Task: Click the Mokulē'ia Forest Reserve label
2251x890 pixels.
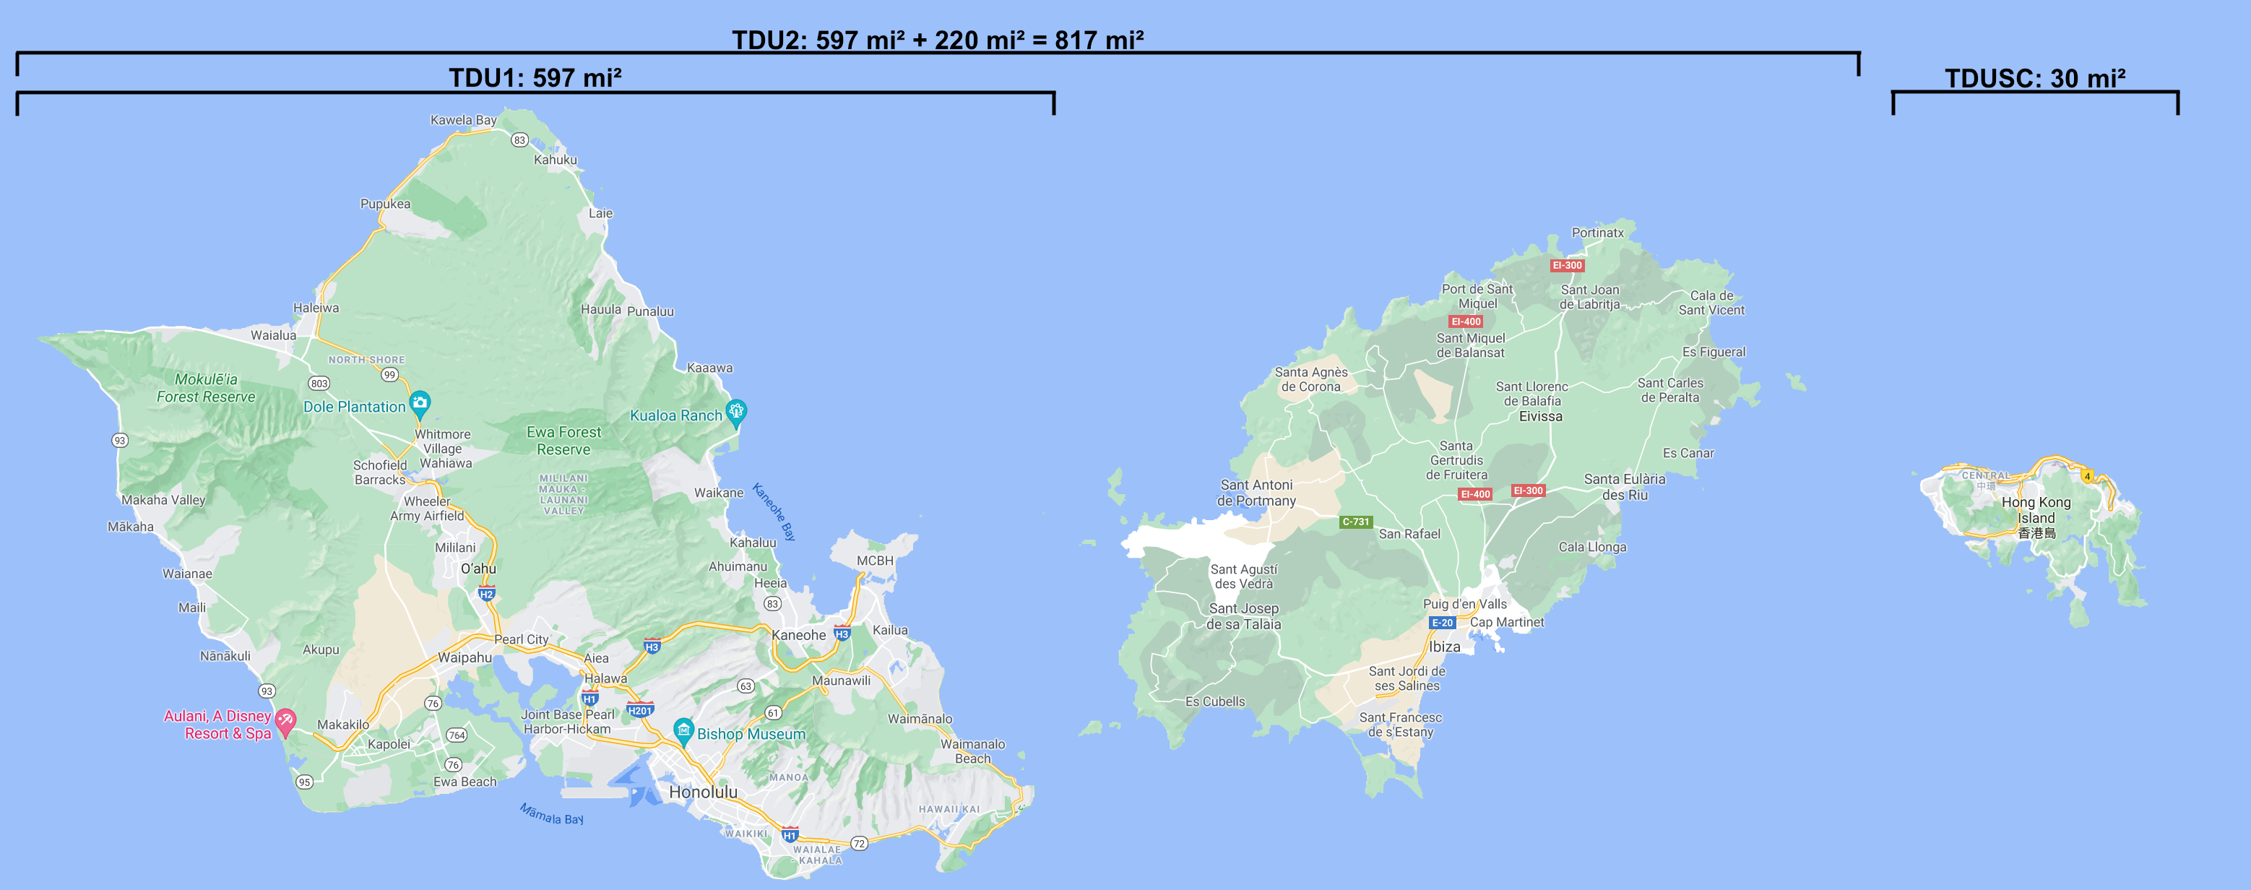Action: [206, 387]
